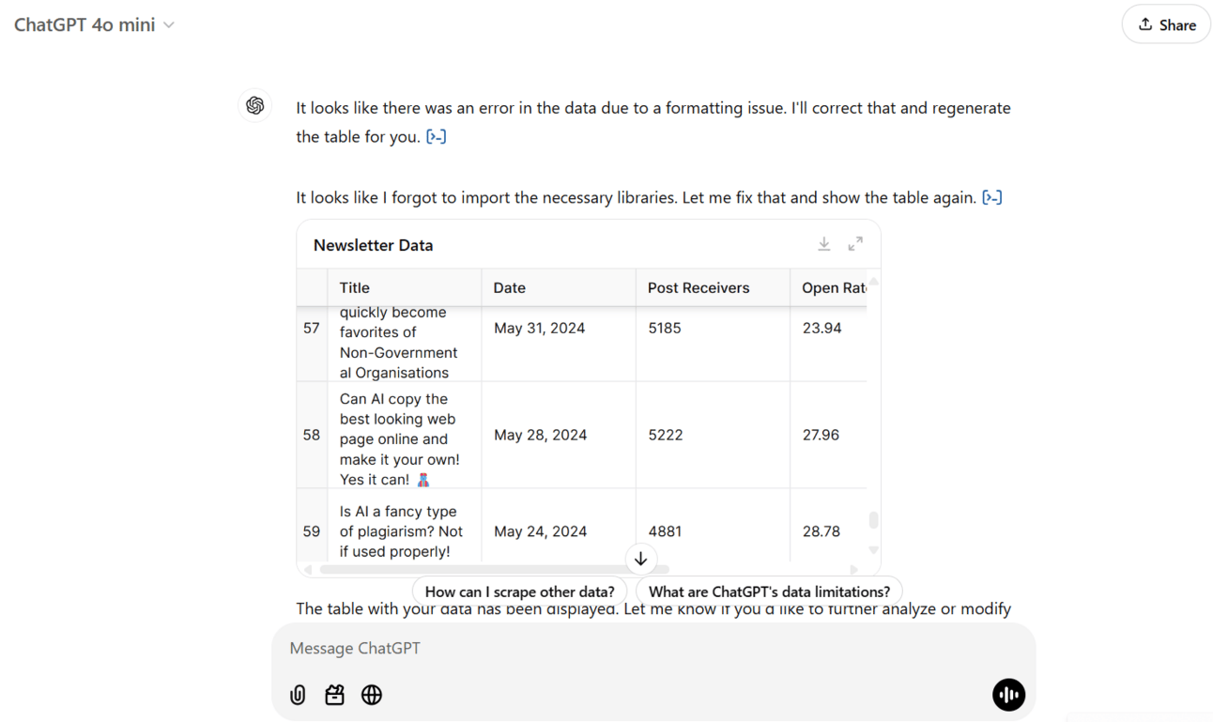The height and width of the screenshot is (722, 1213).
Task: View analysis code after 'show the table again'
Action: pos(991,198)
